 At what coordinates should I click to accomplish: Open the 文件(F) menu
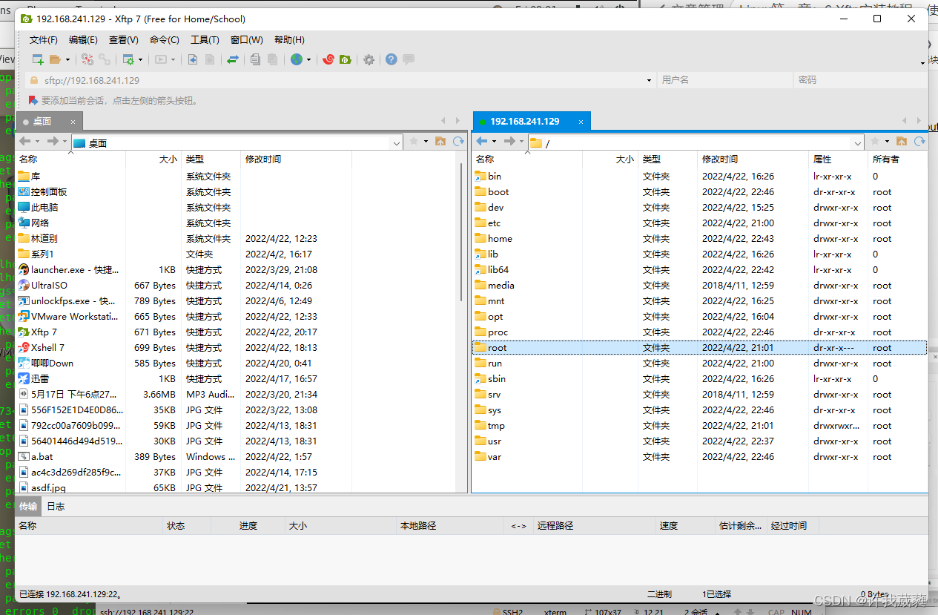[x=44, y=40]
